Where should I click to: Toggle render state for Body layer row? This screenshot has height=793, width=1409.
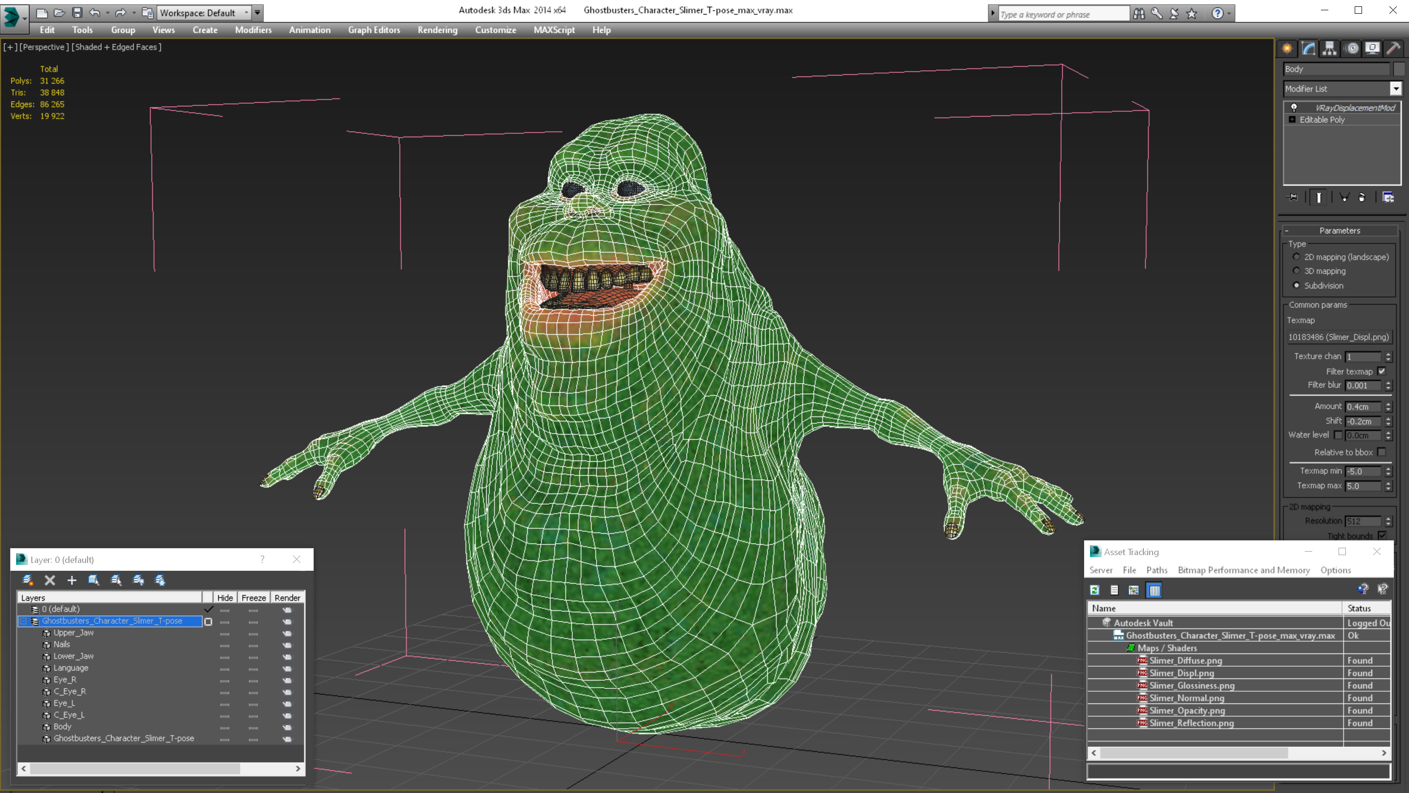coord(287,727)
